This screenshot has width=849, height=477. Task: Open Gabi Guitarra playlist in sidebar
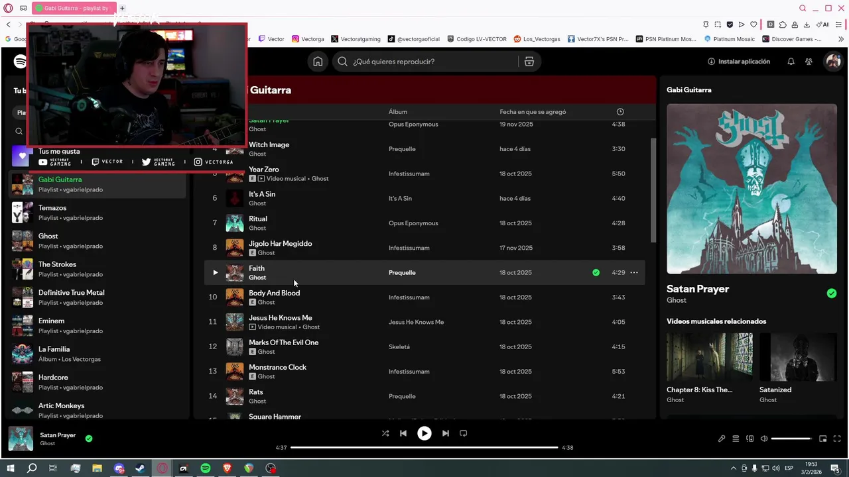(x=98, y=184)
